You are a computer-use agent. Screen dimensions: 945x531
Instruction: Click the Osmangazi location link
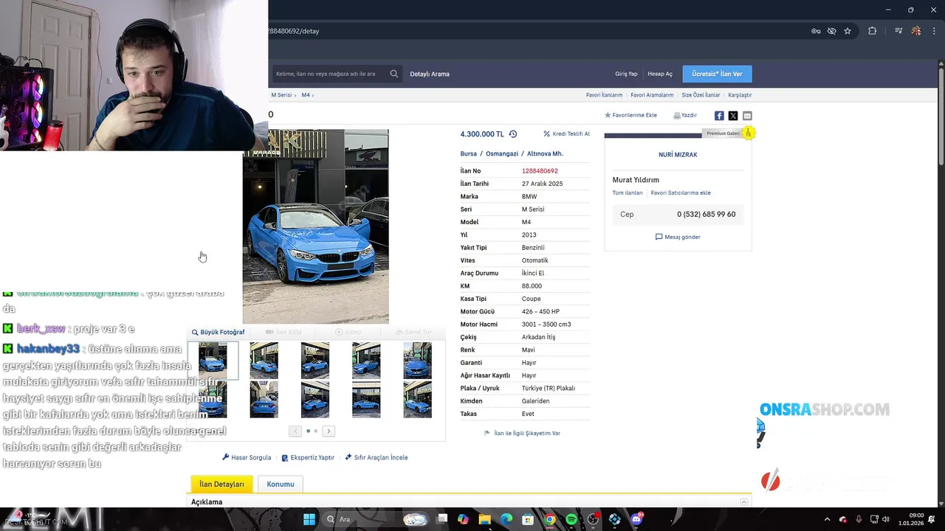pos(502,154)
